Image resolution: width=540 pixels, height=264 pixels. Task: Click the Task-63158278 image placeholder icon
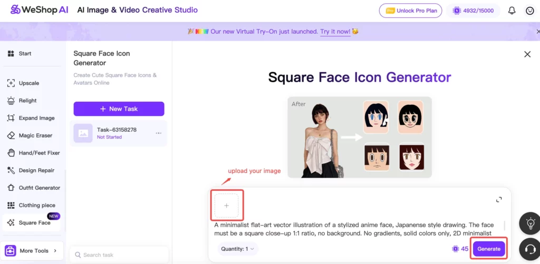(83, 133)
